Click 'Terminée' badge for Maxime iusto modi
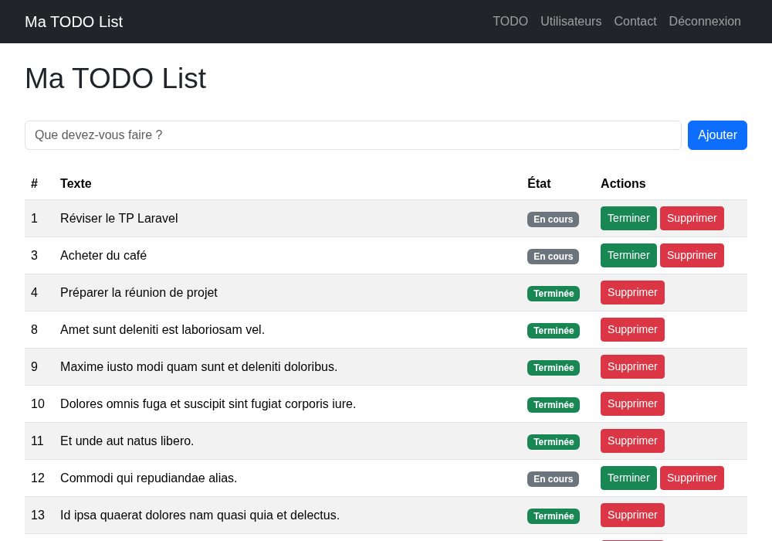This screenshot has width=772, height=541. tap(554, 368)
